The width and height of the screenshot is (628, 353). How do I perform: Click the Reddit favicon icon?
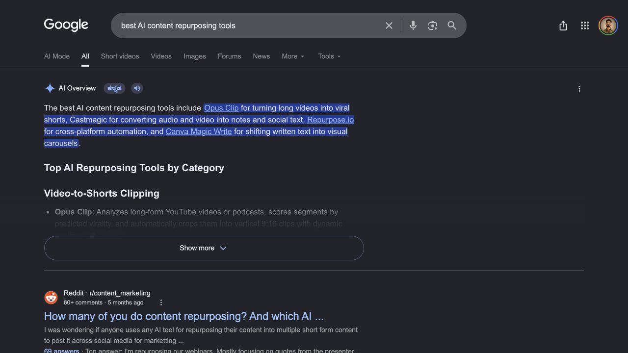pos(51,298)
